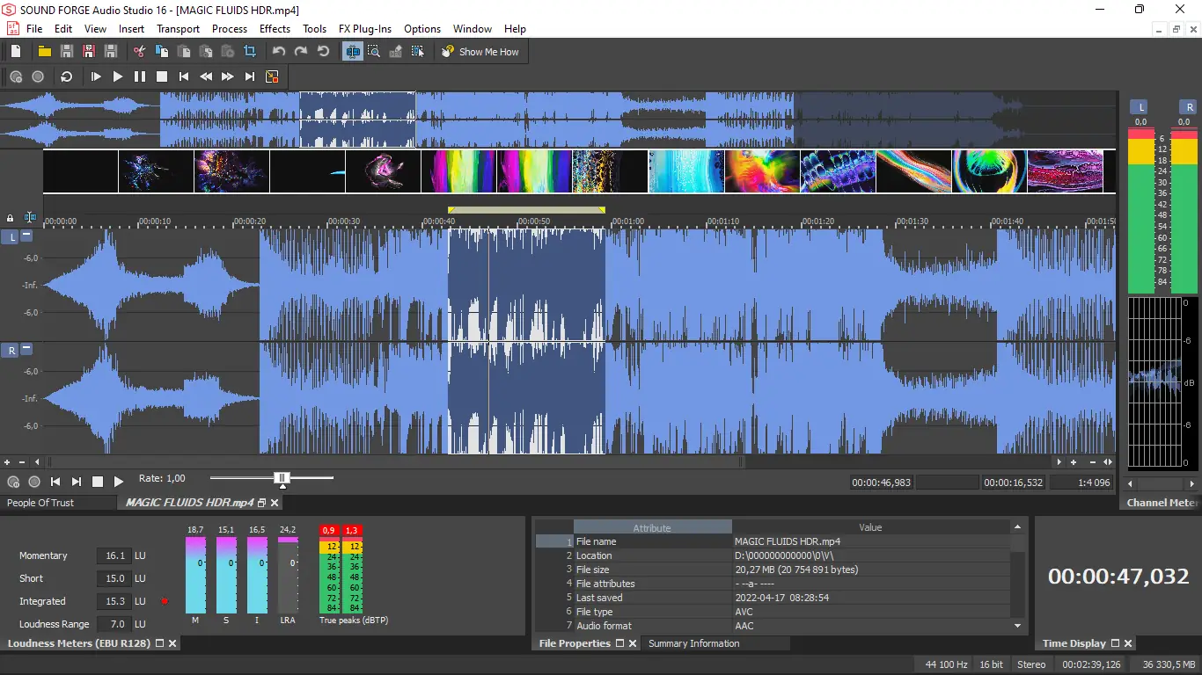This screenshot has width=1202, height=675.
Task: Click the cyan water video thumbnail in strip
Action: [x=686, y=171]
